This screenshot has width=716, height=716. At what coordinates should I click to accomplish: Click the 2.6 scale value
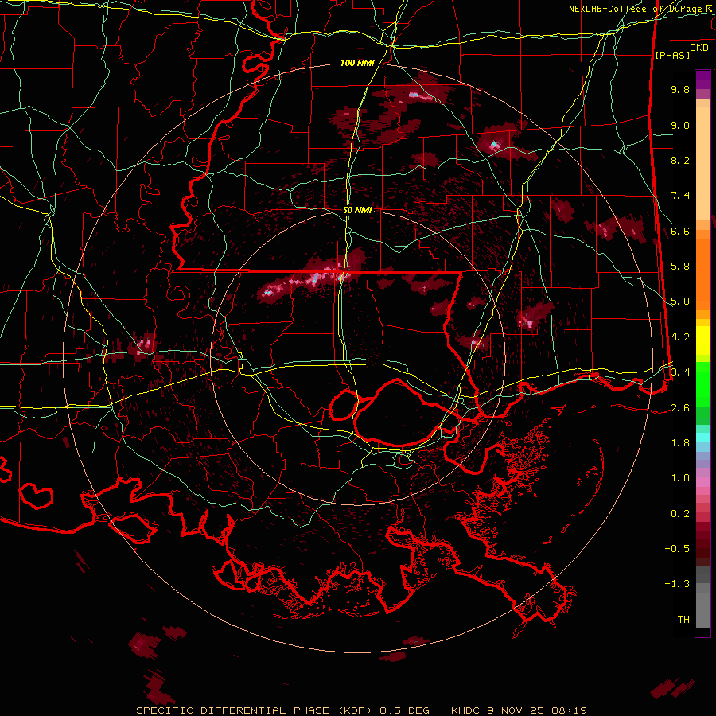[x=680, y=408]
